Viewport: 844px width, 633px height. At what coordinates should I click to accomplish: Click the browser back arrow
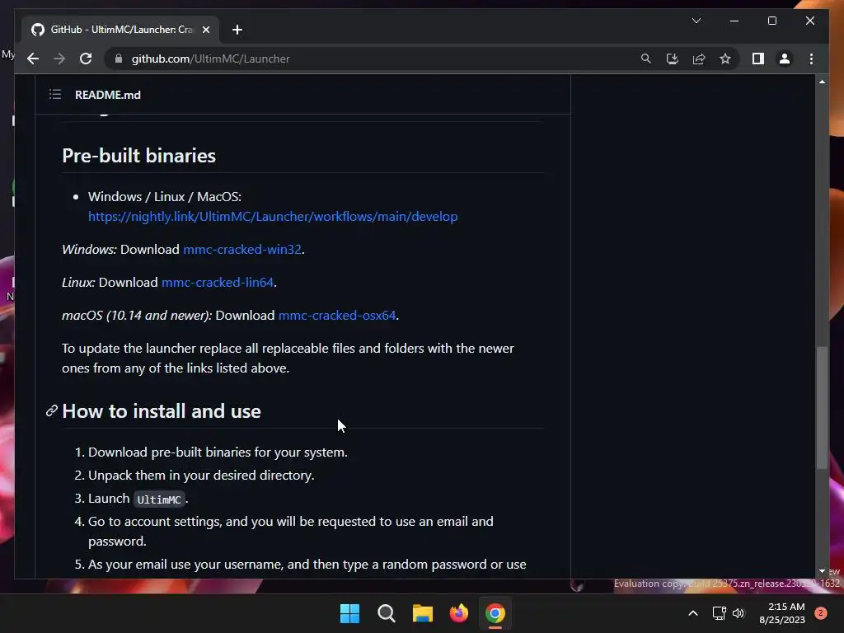33,59
